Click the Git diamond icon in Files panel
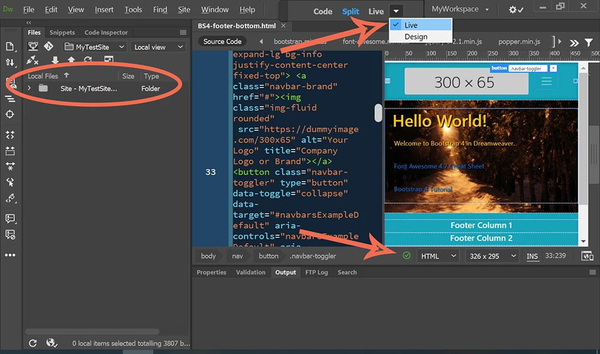Screen dimensions: 600x354 pos(49,47)
